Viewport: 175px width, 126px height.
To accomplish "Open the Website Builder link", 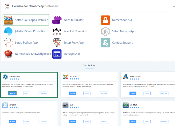I will pos(73,20).
